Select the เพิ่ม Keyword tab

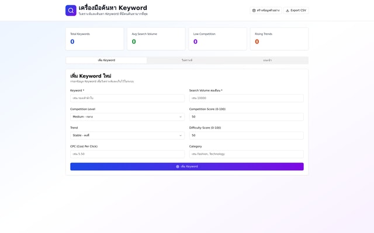(x=106, y=61)
